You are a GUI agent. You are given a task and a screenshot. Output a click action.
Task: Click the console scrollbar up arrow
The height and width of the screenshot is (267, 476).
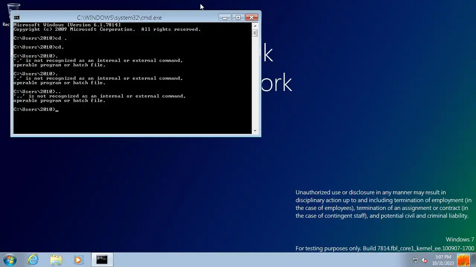(255, 26)
